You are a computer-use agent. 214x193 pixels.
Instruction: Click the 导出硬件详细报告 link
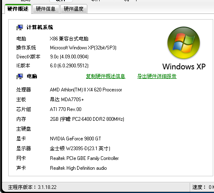point(157,76)
